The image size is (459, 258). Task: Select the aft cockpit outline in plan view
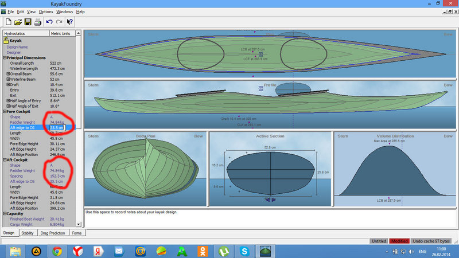tap(201, 54)
